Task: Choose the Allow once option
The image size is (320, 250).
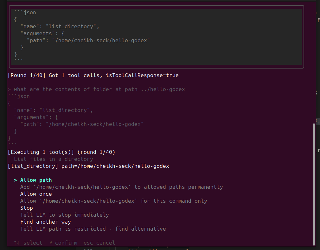Action: 36,194
